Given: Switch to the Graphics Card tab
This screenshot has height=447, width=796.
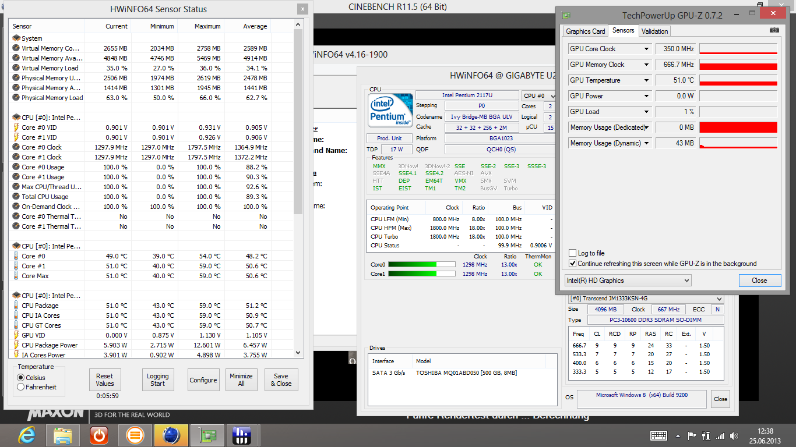Looking at the screenshot, I should point(586,31).
